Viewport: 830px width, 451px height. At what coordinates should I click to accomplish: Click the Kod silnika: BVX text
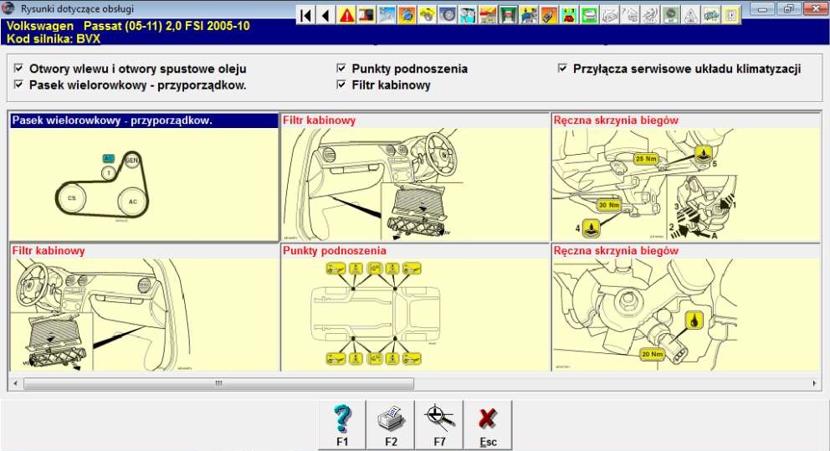[x=54, y=38]
